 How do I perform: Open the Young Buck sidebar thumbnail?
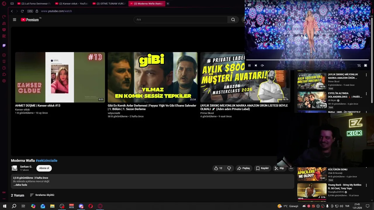coord(312,191)
